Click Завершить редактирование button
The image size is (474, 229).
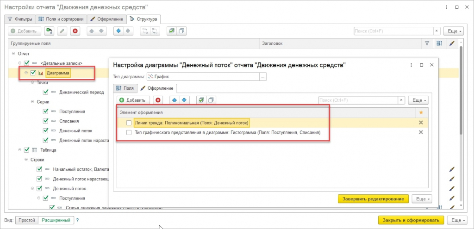[374, 199]
